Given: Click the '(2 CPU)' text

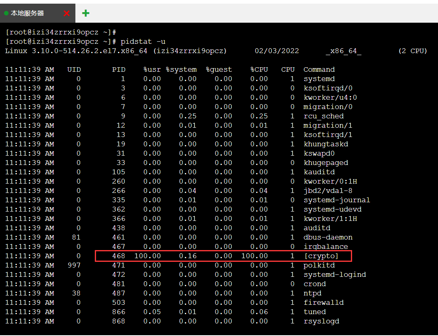Looking at the screenshot, I should click(413, 51).
